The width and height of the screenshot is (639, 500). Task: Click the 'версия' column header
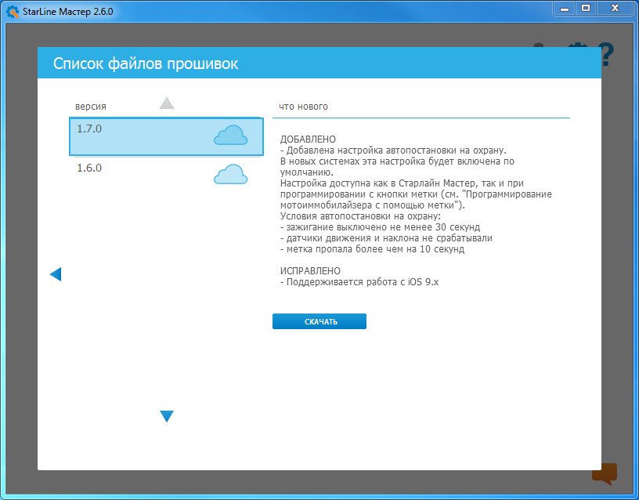pyautogui.click(x=91, y=106)
